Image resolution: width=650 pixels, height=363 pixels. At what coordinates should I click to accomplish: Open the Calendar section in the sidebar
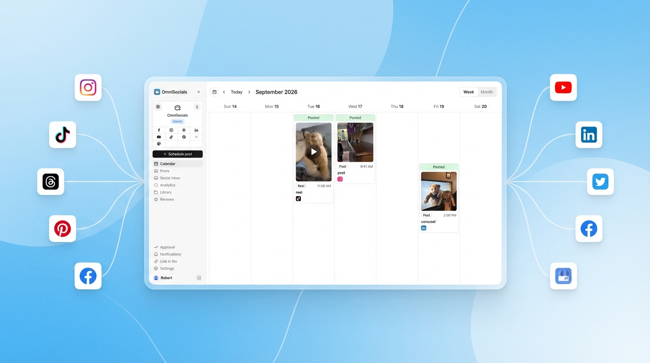click(x=168, y=164)
